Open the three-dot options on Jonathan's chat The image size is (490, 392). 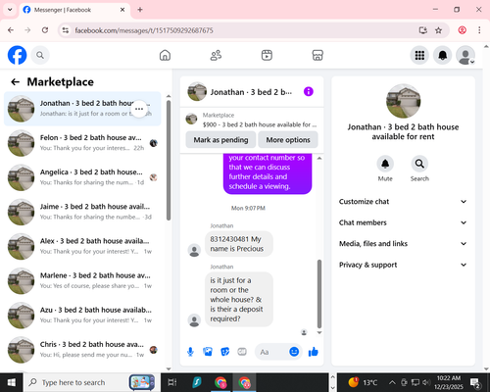(139, 109)
